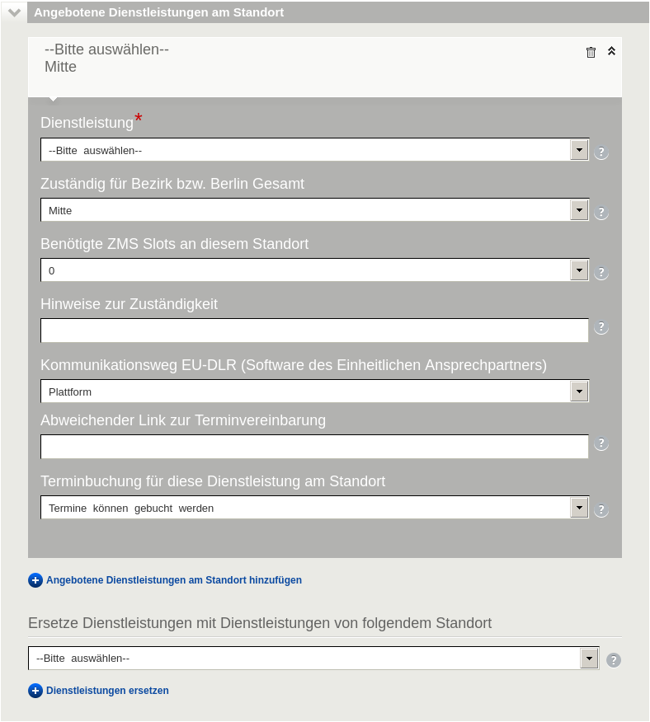The width and height of the screenshot is (650, 722).
Task: Show help for Abweichender Link zur Terminvereinbarung
Action: (601, 443)
